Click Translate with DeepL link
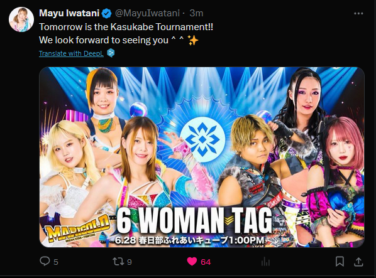This screenshot has width=376, height=278. pyautogui.click(x=71, y=53)
